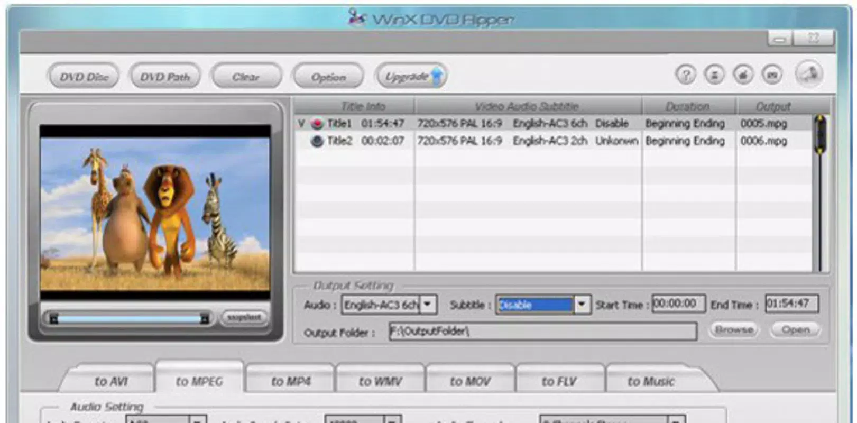Click the upgrade arrow icon
Viewport: 857px width, 423px height.
click(x=437, y=76)
